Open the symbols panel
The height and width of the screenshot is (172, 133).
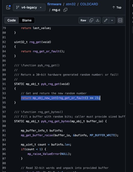click(x=120, y=20)
